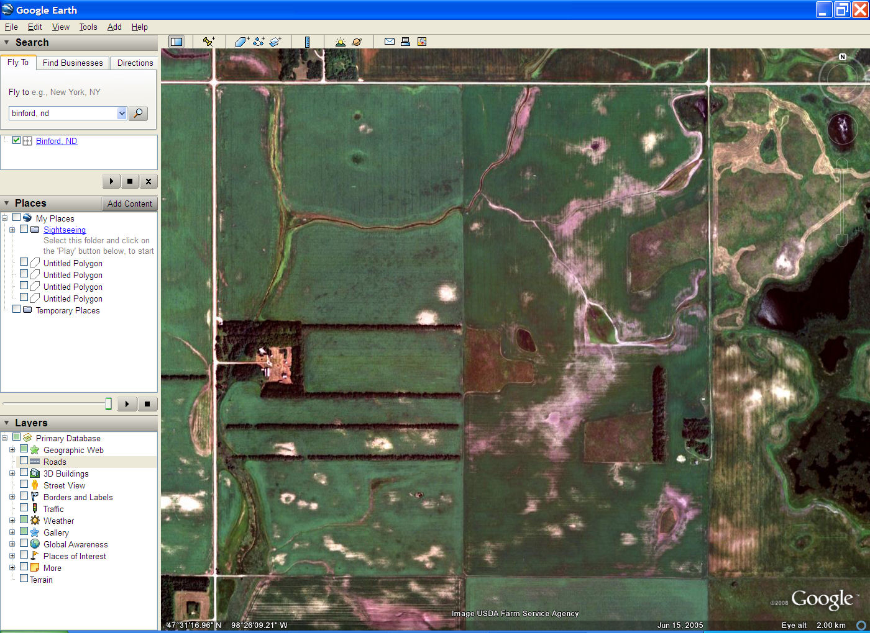
Task: Open the Binford, ND search result link
Action: click(x=57, y=141)
